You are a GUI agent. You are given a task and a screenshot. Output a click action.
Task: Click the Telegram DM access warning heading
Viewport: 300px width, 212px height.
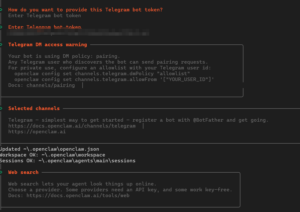[48, 44]
